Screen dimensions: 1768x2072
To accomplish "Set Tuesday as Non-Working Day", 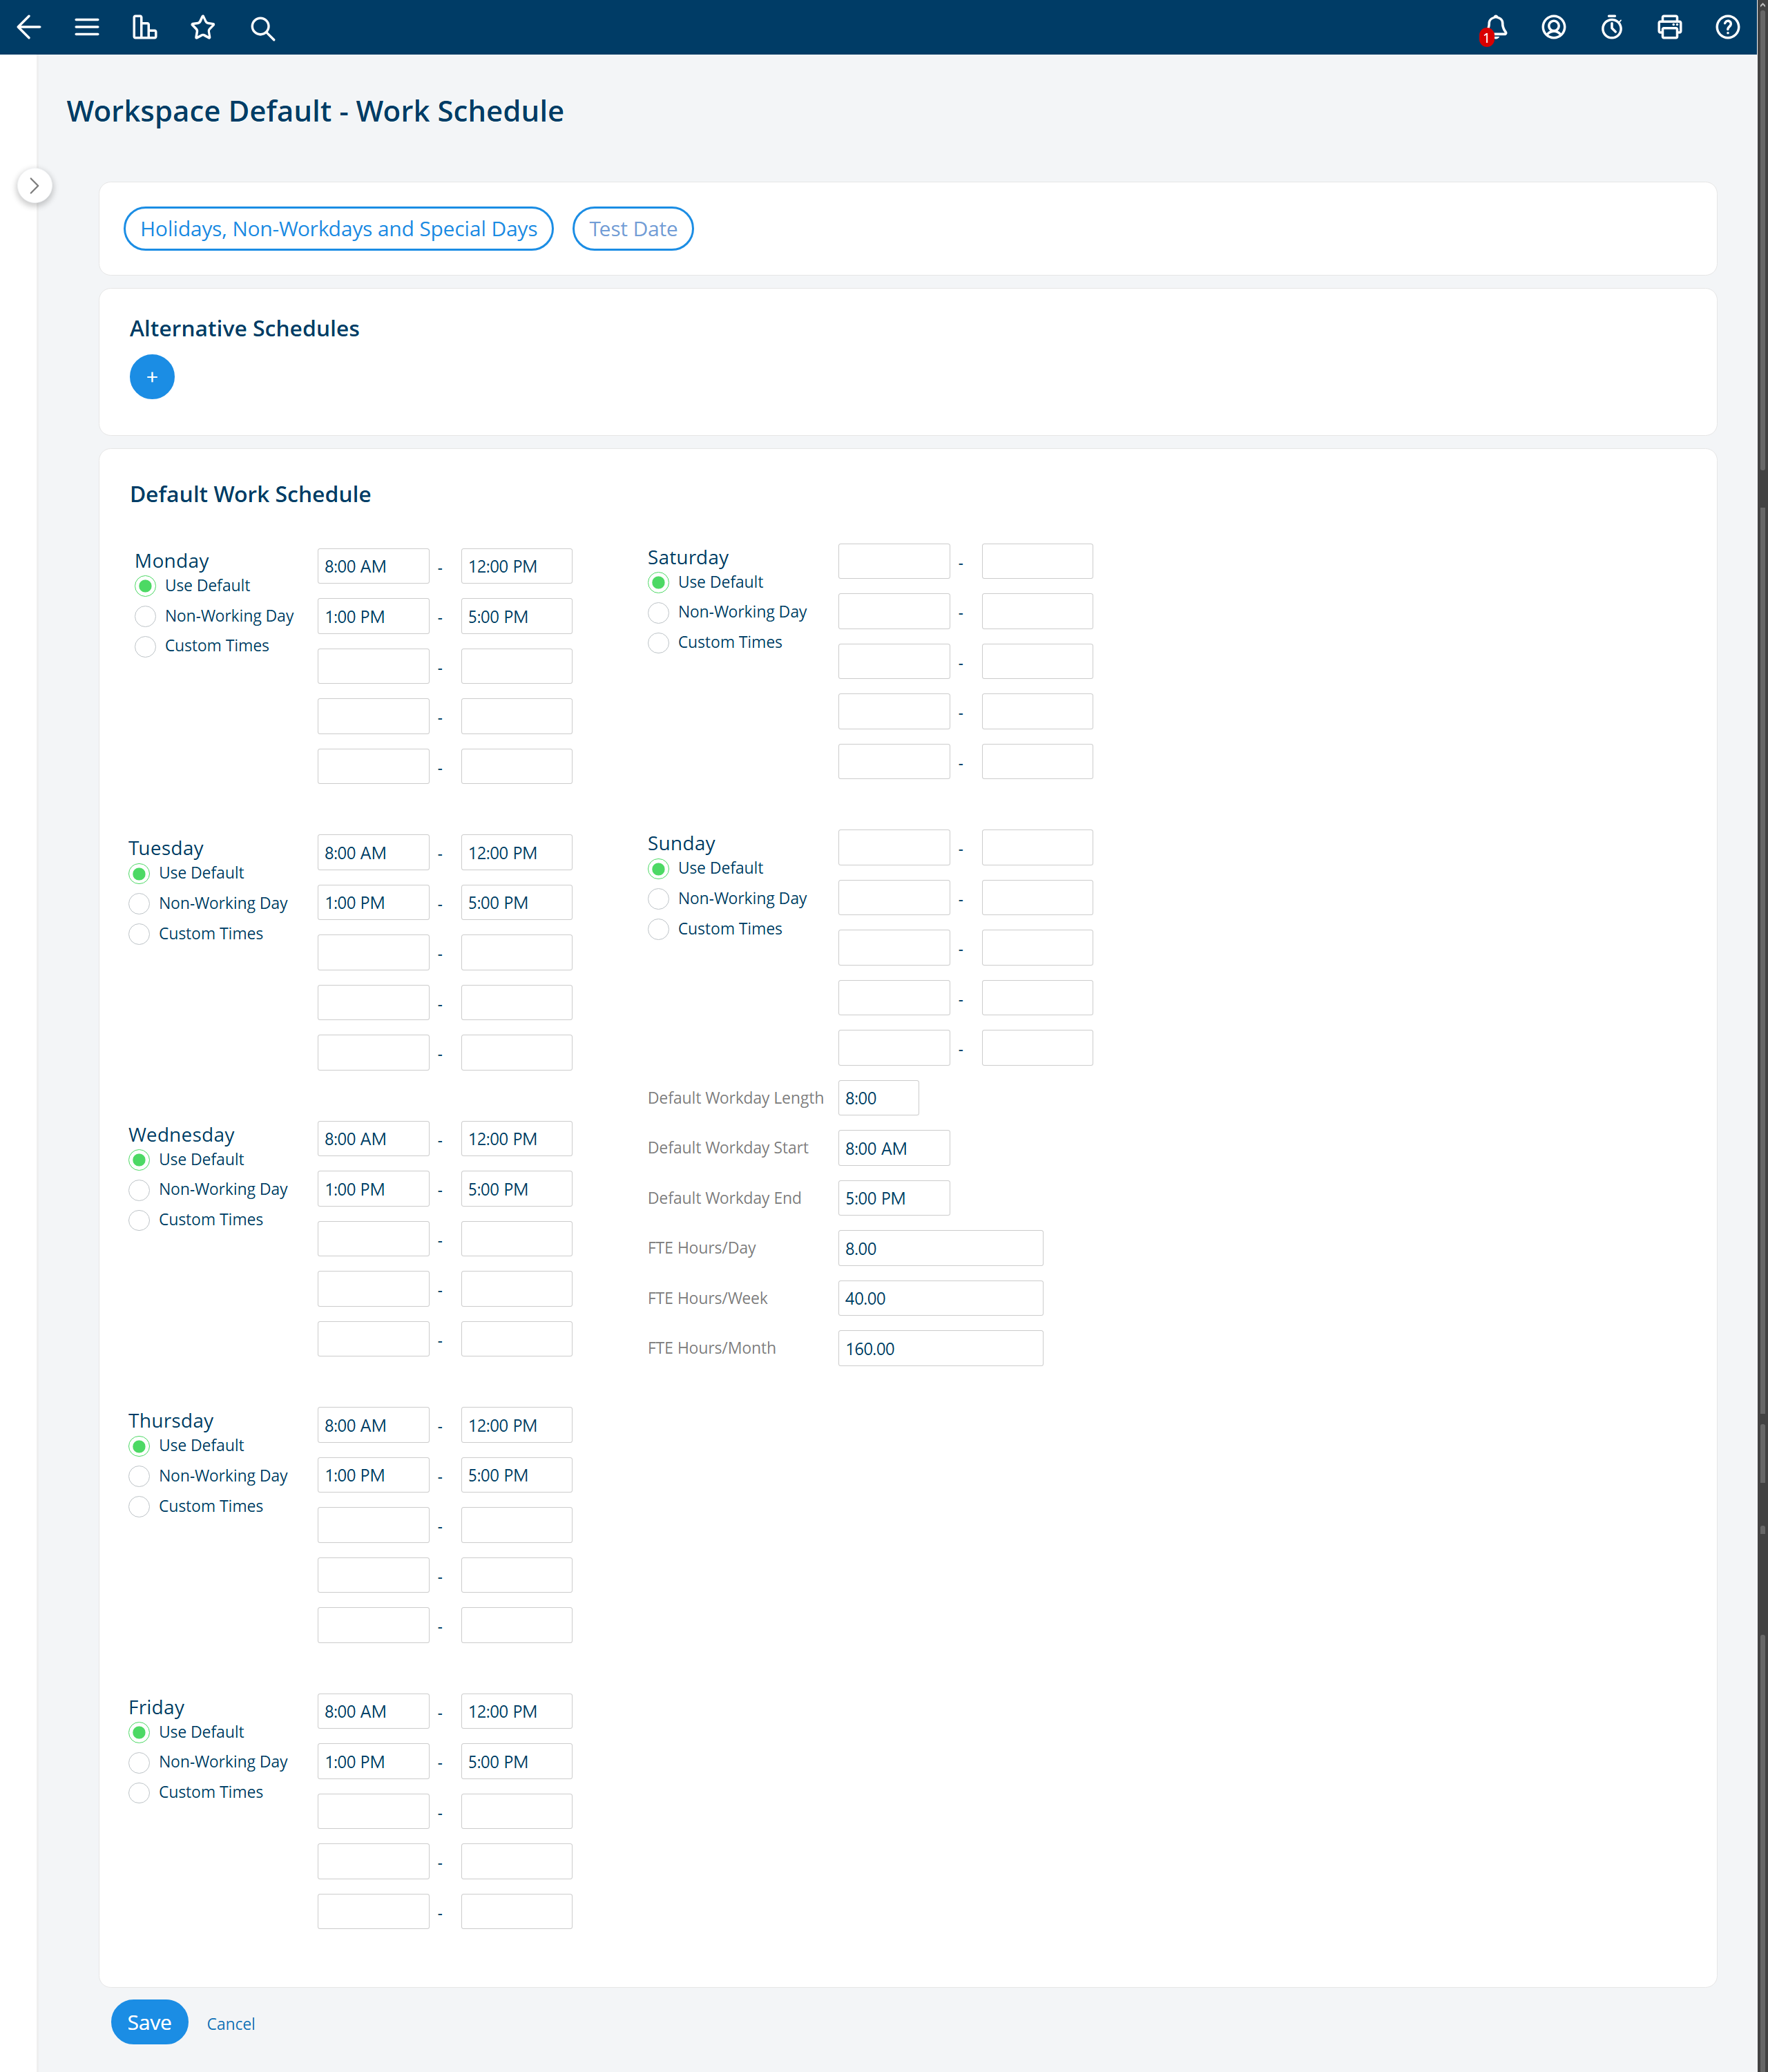I will click(139, 903).
